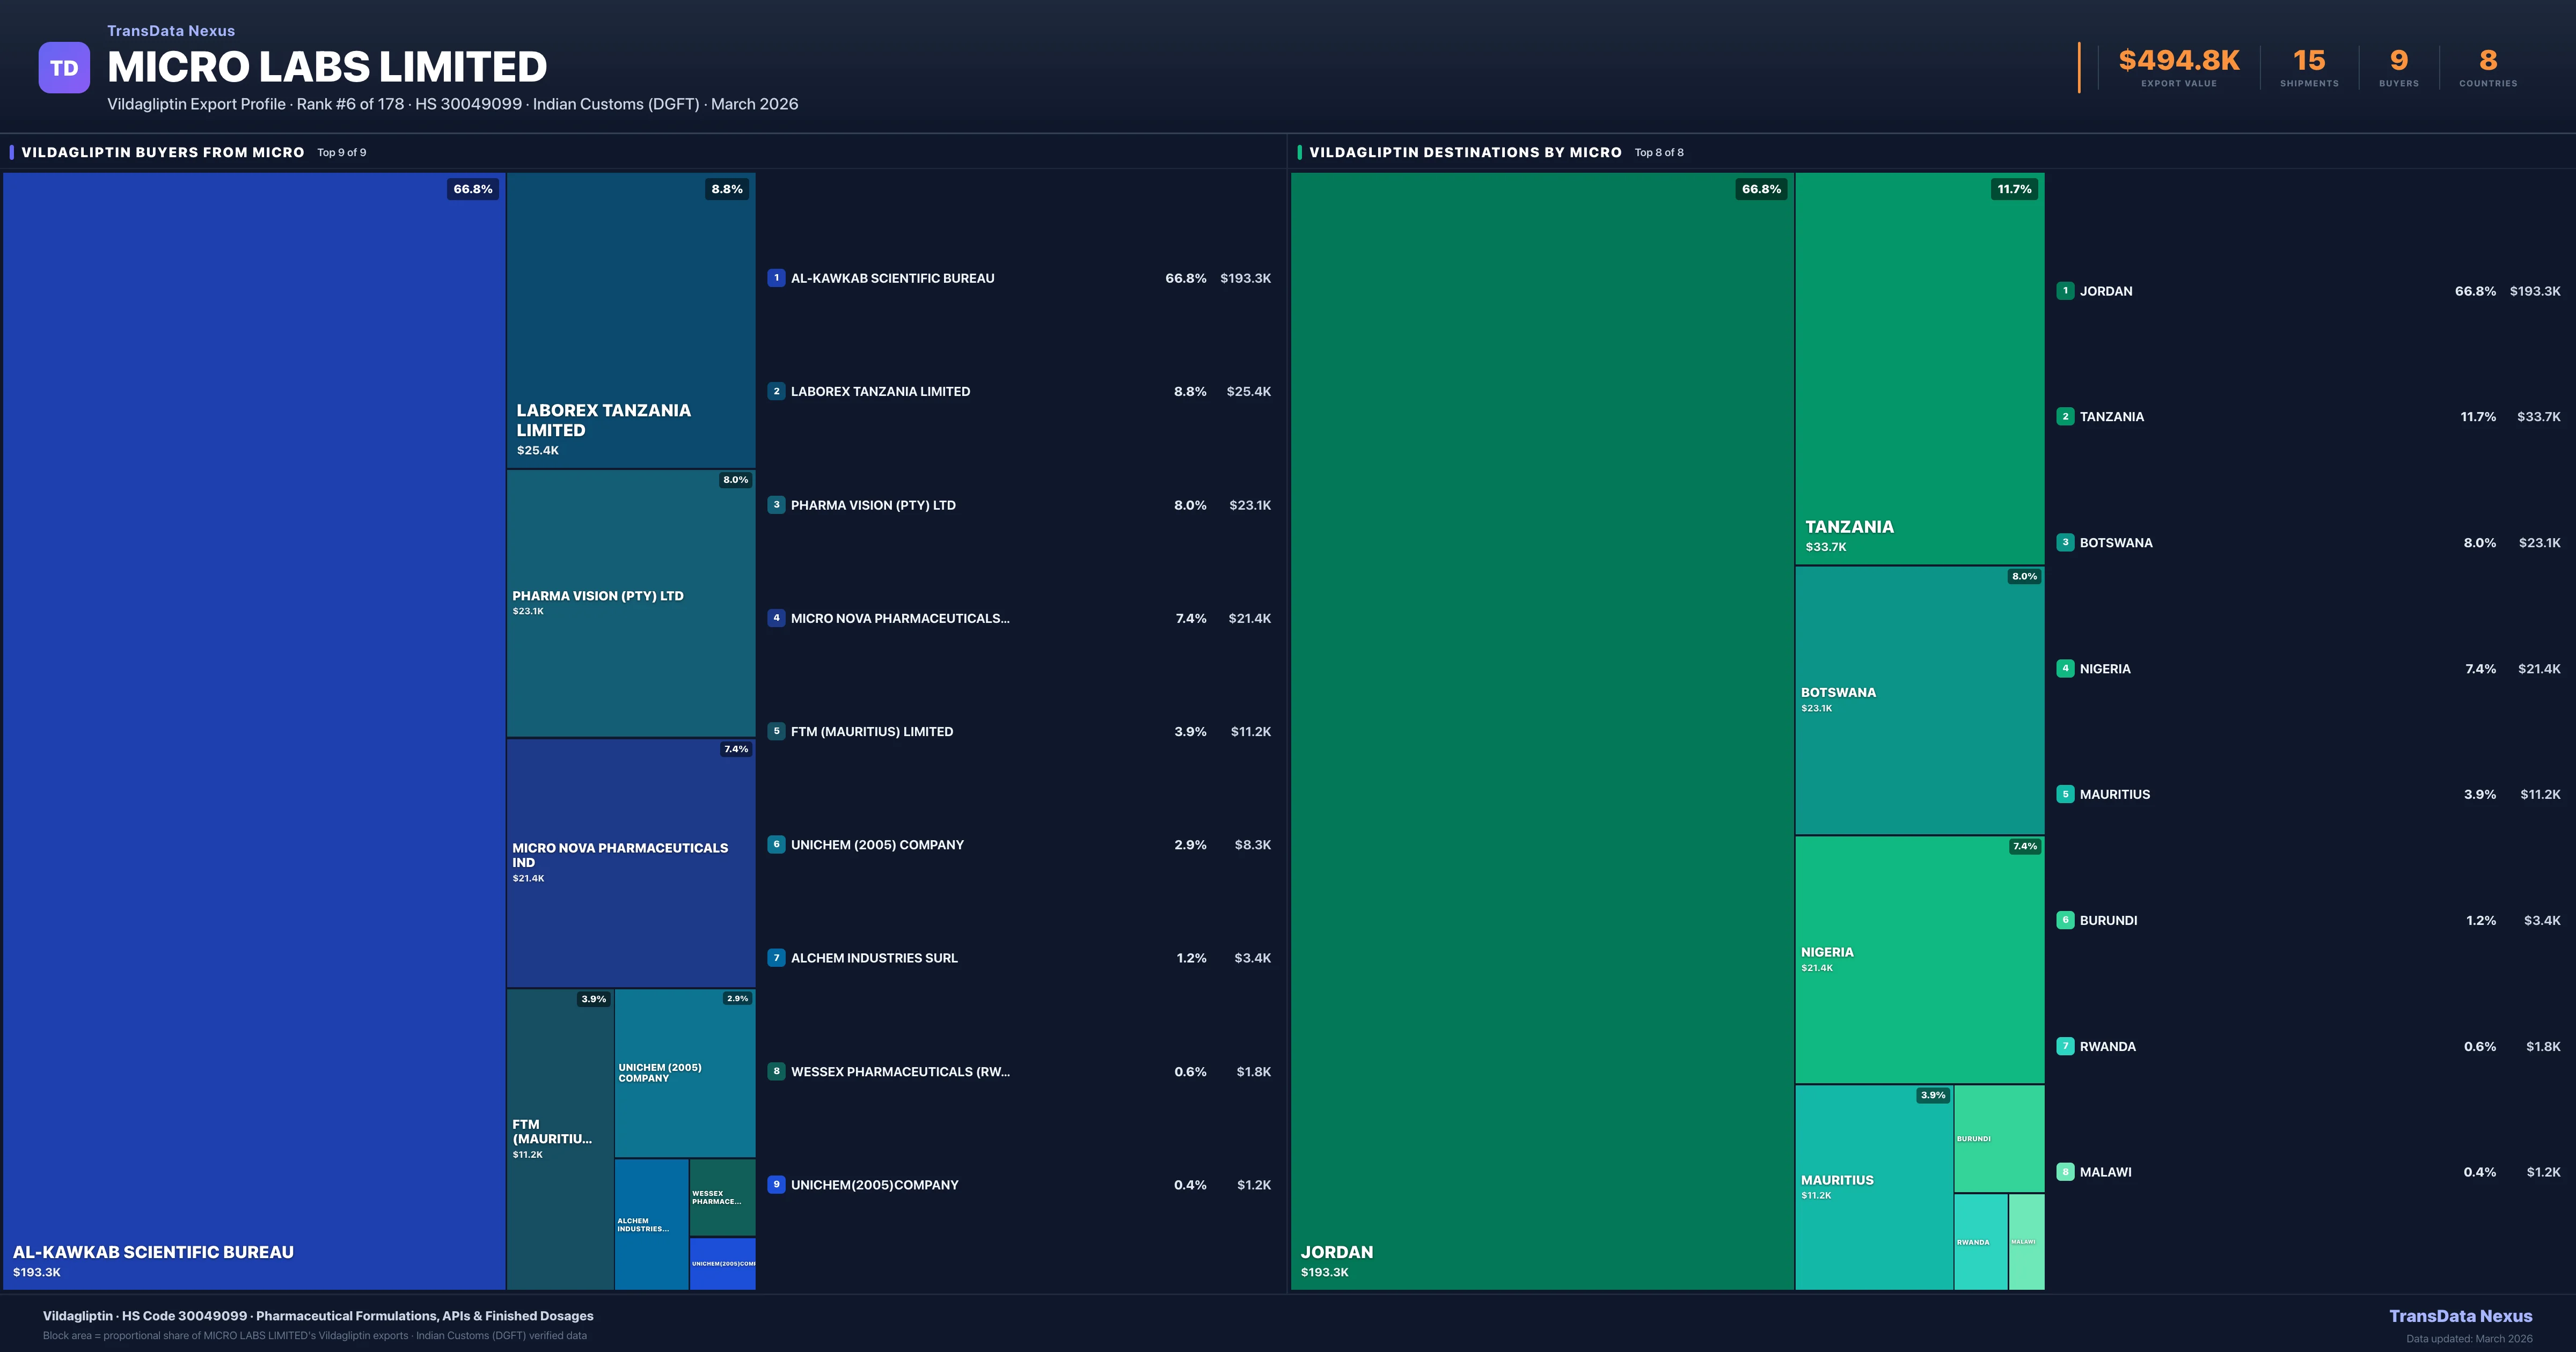Switch to VILDAGLIPTIN BUYERS FROM MICRO section
Screen dimensions: 2576x1352
tap(161, 152)
